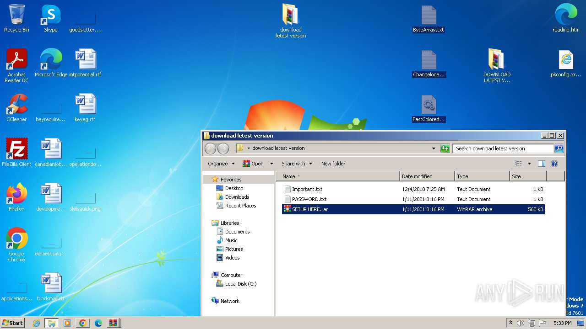Launch Skype from the desktop
Image resolution: width=586 pixels, height=329 pixels.
(x=50, y=18)
